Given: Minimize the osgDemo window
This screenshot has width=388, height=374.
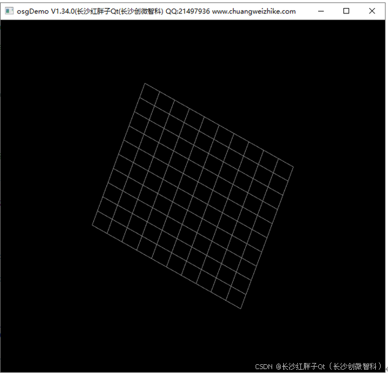Looking at the screenshot, I should coord(321,11).
